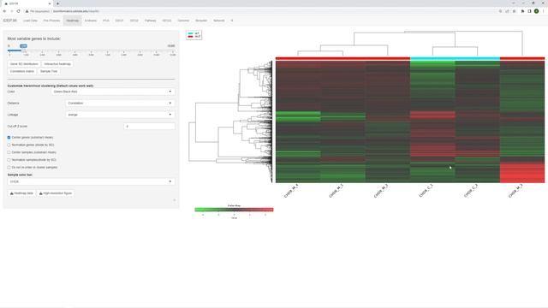Show the Correlation matrix

[22, 71]
